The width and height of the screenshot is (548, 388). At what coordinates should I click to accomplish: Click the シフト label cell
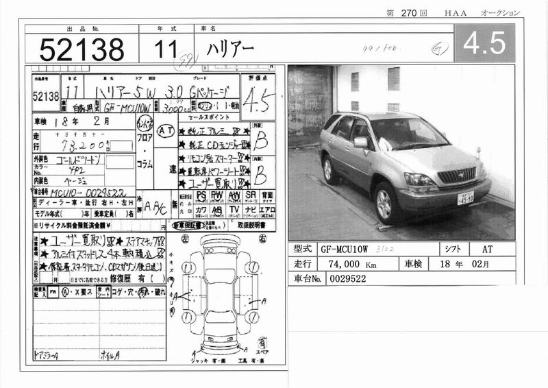point(453,249)
